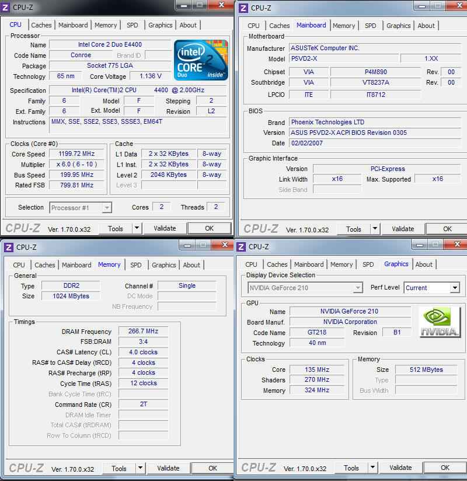Click CPU-Z title icon in top-left CPU window
467x481 pixels.
point(5,8)
